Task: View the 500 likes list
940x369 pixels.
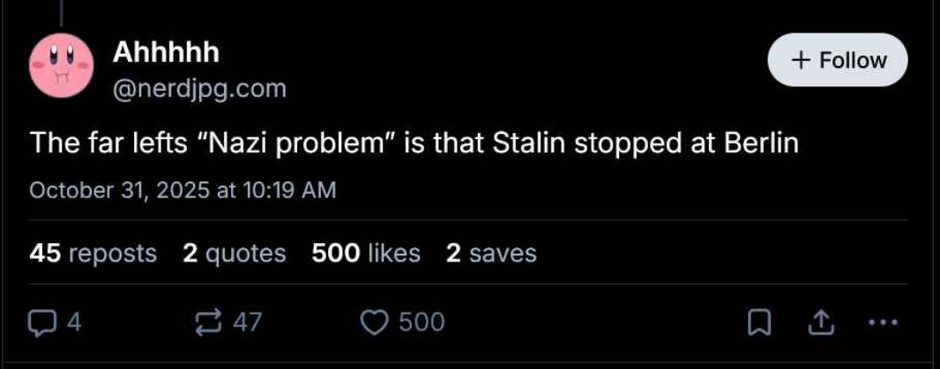Action: pyautogui.click(x=366, y=254)
